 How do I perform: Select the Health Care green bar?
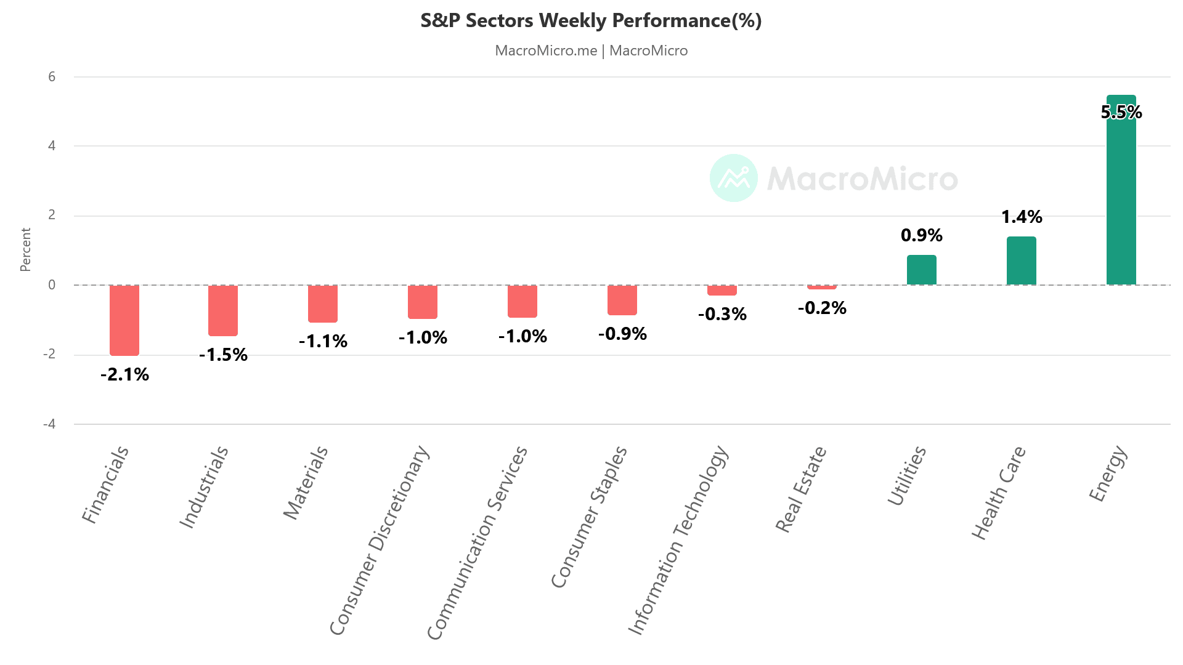pos(1021,261)
